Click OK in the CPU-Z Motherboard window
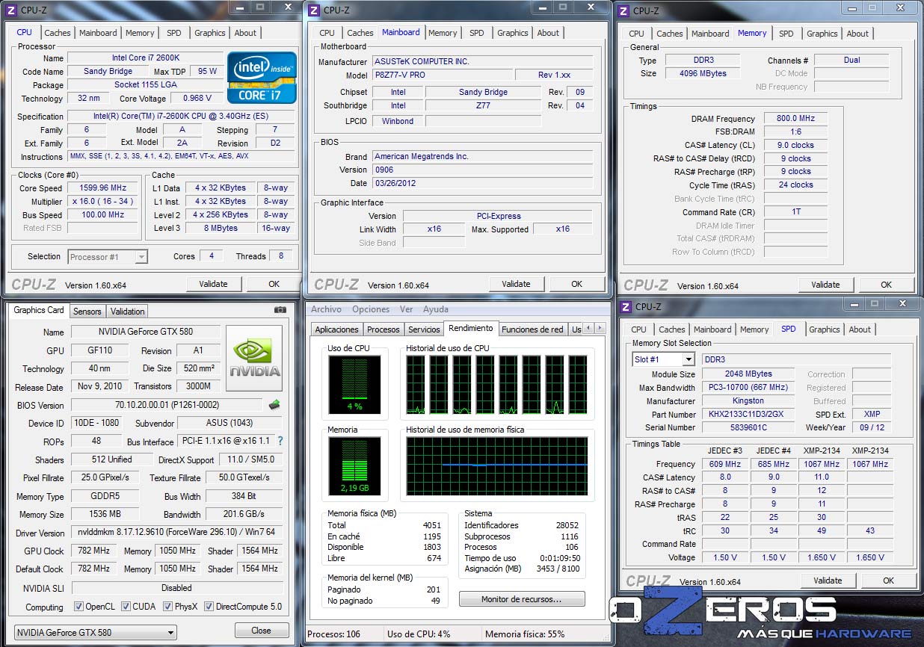924x647 pixels. click(576, 284)
